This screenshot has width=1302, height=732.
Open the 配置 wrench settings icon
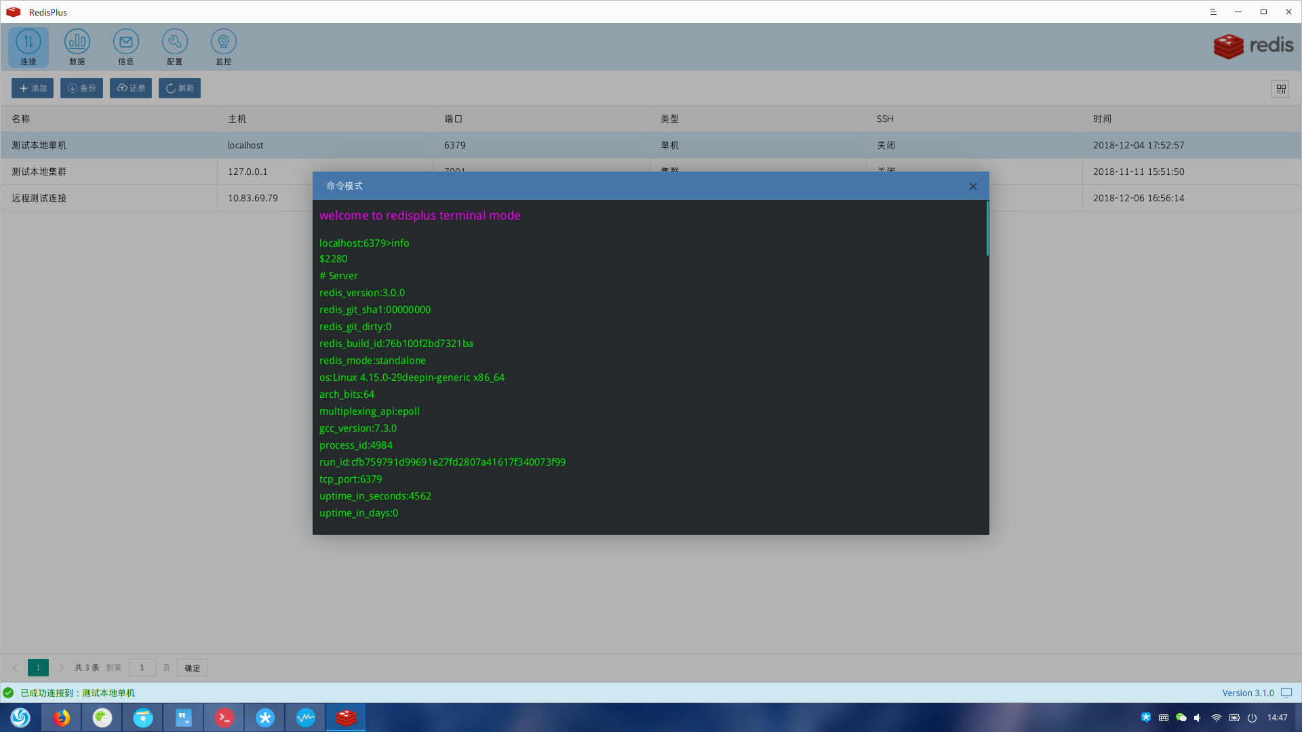(175, 47)
